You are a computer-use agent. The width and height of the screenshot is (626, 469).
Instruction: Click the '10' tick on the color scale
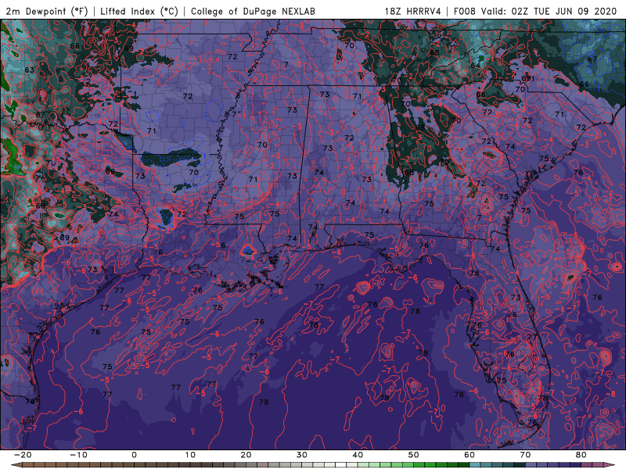coord(190,455)
